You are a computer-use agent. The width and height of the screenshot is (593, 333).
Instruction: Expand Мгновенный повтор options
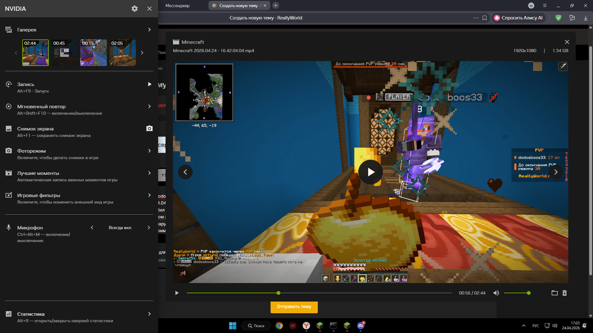149,106
